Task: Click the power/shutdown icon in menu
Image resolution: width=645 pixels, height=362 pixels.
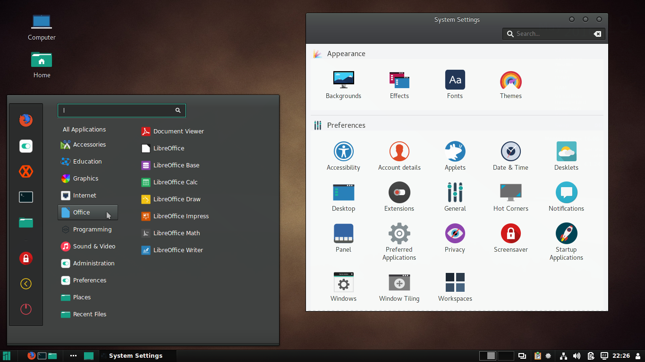Action: coord(26,309)
